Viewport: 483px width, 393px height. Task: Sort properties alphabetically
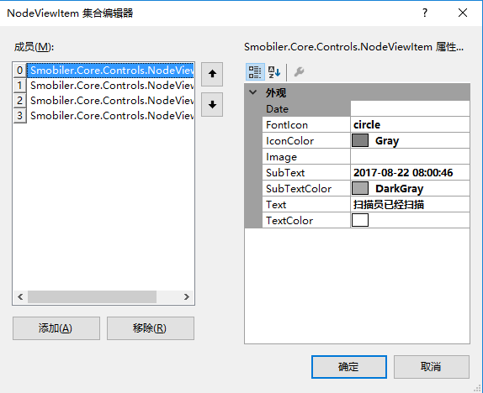click(x=273, y=72)
